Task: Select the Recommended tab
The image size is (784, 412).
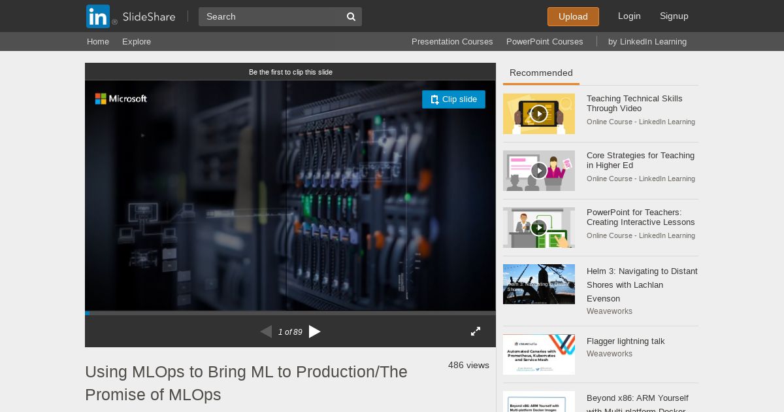Action: (541, 73)
